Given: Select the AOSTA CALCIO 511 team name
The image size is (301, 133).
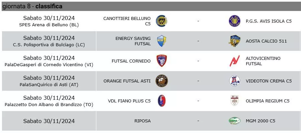Looking at the screenshot, I should (x=266, y=41).
